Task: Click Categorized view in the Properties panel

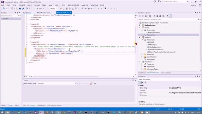Action: click(139, 82)
